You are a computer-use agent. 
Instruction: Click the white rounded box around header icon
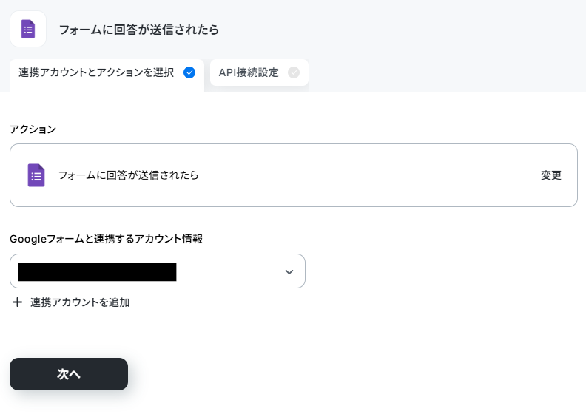(x=28, y=29)
